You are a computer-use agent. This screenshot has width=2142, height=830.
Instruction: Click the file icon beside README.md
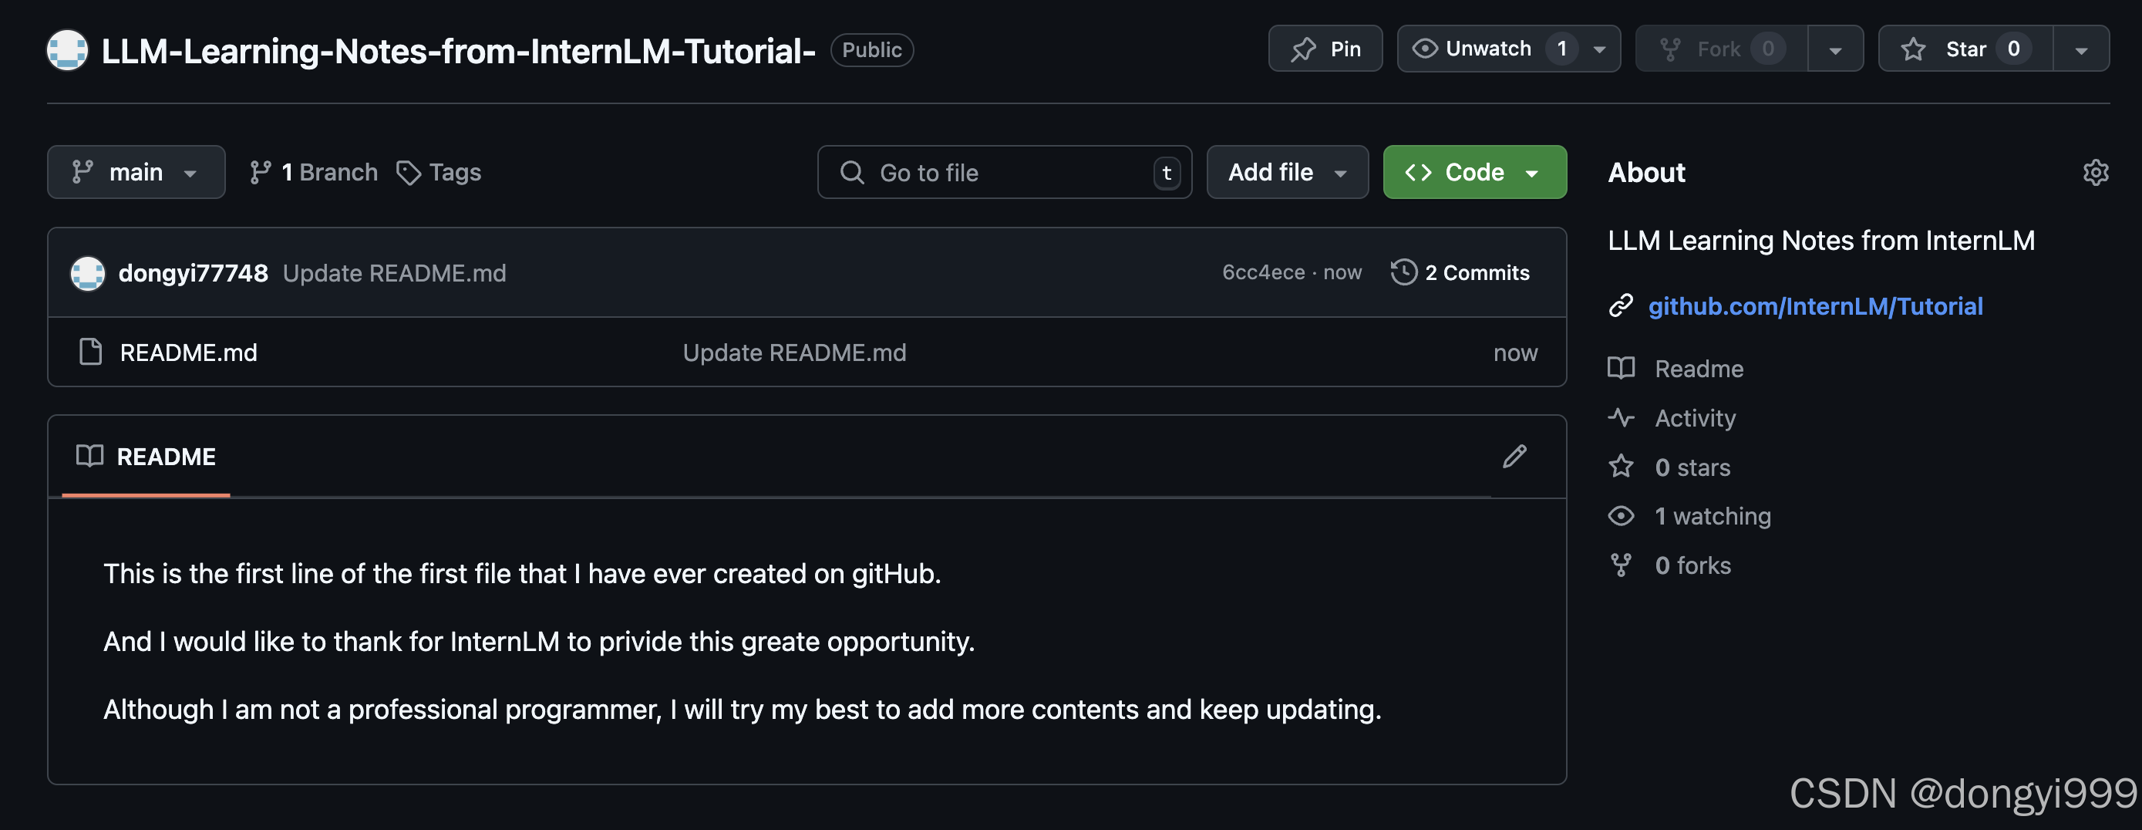(89, 352)
